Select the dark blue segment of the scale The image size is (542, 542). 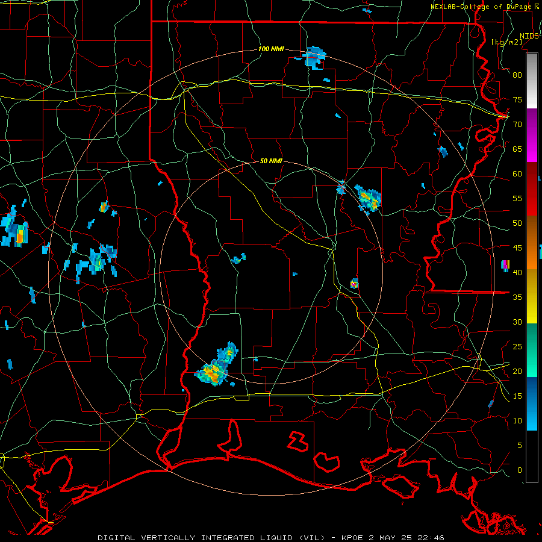[532, 403]
